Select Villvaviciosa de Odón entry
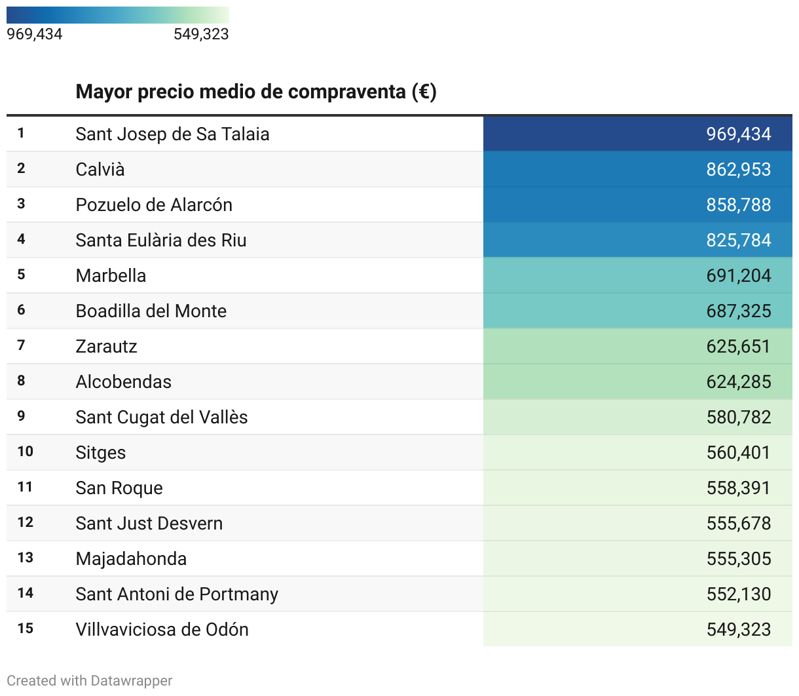This screenshot has width=799, height=696. 162,630
